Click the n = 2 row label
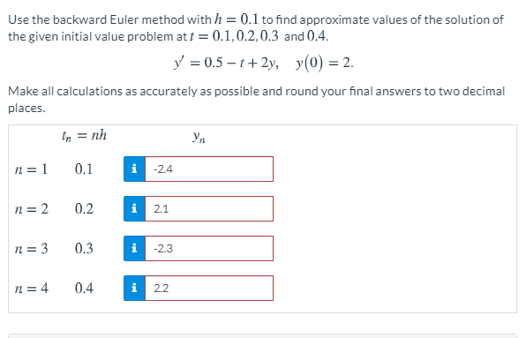526x338 pixels. (32, 208)
